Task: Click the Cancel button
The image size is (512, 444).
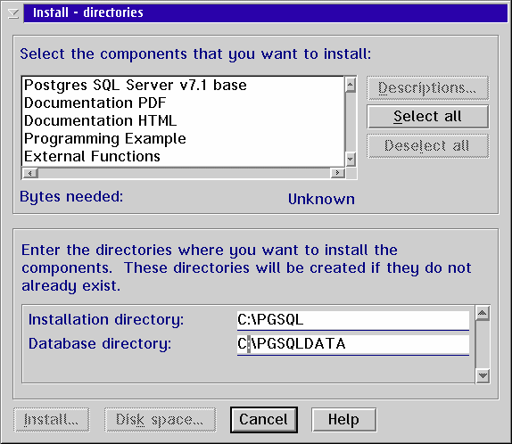Action: pyautogui.click(x=264, y=420)
